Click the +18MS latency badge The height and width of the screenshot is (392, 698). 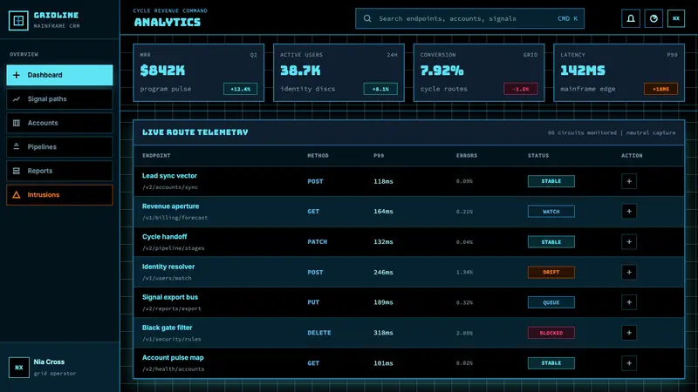pyautogui.click(x=660, y=89)
